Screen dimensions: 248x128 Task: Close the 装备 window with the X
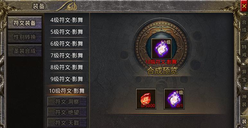pos(244,6)
